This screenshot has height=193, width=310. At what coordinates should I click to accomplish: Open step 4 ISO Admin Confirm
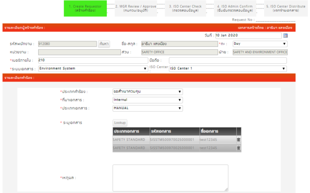pyautogui.click(x=235, y=9)
